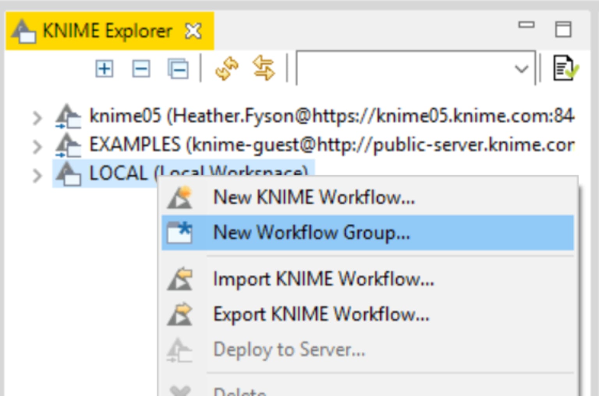This screenshot has height=396, width=599.
Task: Choose New KNIME Workflow... from context menu
Action: (x=368, y=197)
